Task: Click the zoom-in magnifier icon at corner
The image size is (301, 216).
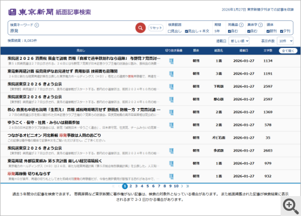Action: pos(291,206)
